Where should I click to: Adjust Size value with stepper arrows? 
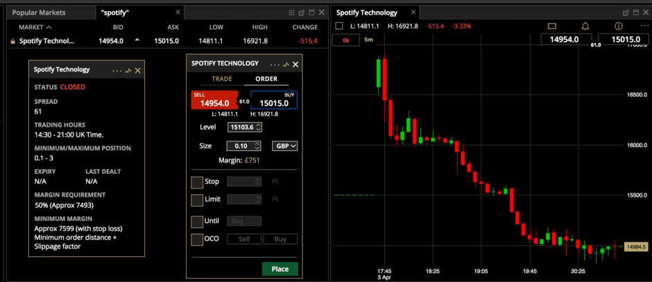tap(257, 146)
